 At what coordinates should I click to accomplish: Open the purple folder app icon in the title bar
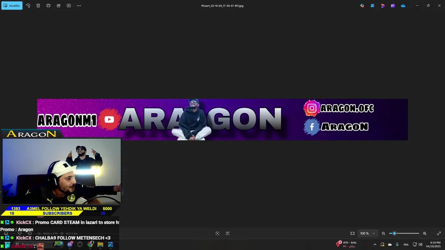393,6
